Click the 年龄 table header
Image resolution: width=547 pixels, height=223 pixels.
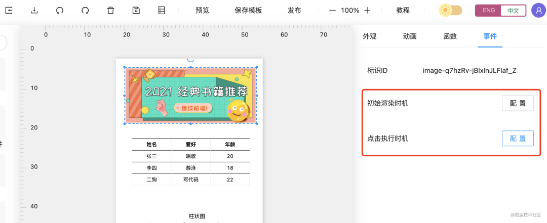point(230,144)
